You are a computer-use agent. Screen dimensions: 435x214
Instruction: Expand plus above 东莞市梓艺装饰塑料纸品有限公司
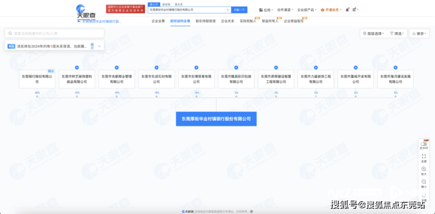pyautogui.click(x=77, y=67)
